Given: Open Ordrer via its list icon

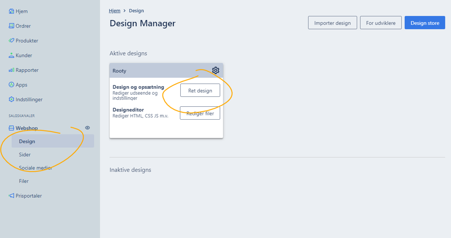Looking at the screenshot, I should (x=11, y=26).
